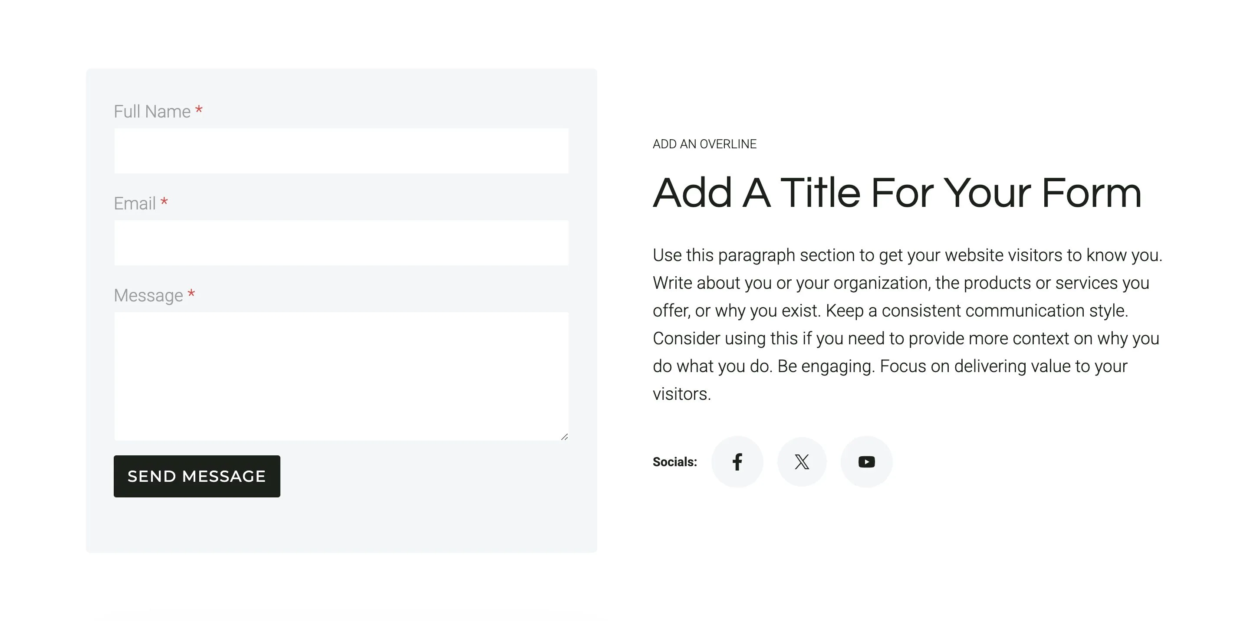Submit with the Send Message button
The height and width of the screenshot is (621, 1250).
click(197, 476)
